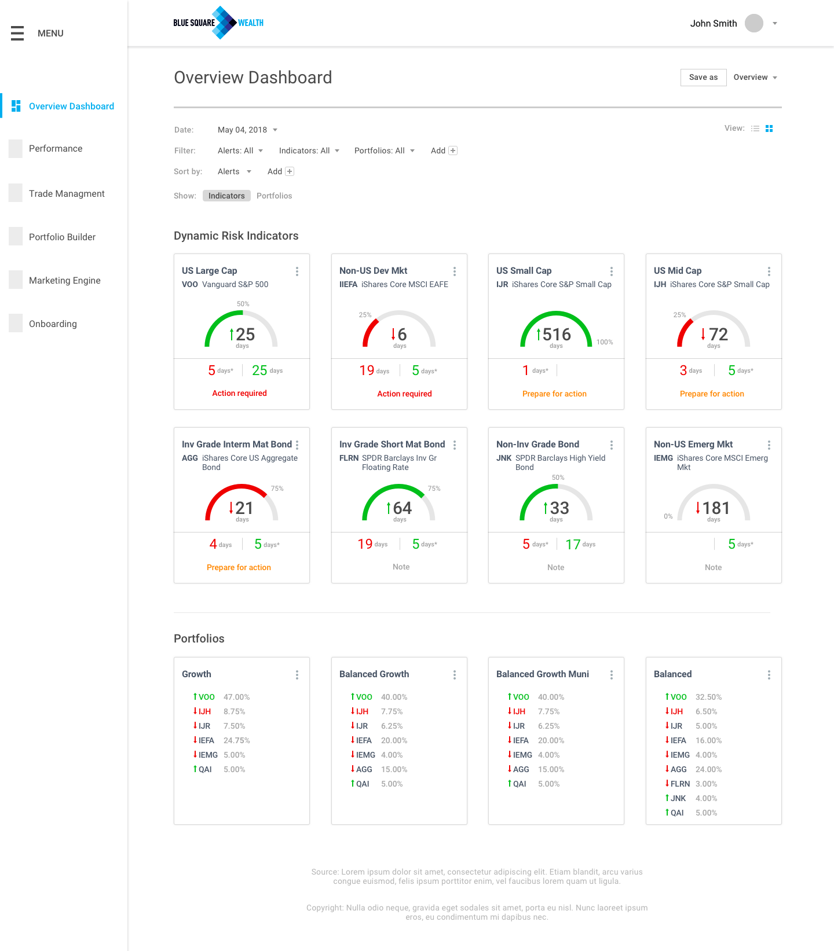The image size is (834, 951).
Task: Open Balanced portfolio options menu
Action: 769,675
